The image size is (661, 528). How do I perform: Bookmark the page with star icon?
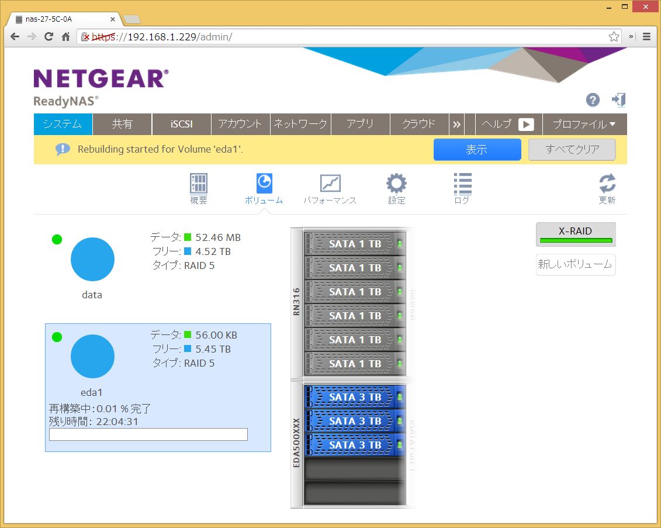614,37
